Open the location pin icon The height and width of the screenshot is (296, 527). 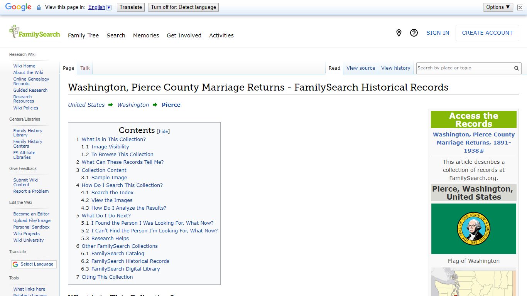click(x=399, y=33)
